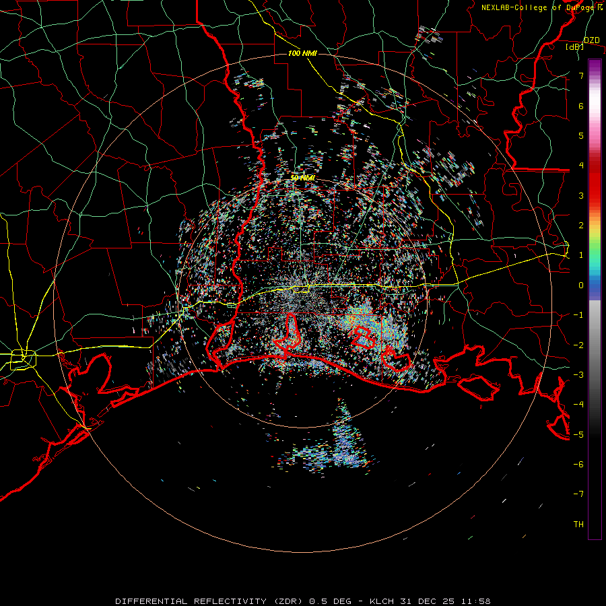Click the 100 NMI range ring label
Viewport: 606px width, 606px height.
click(302, 53)
